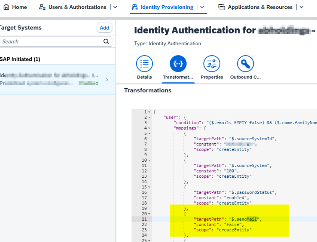Click the "createEntity" scope on line 13
Image resolution: width=317 pixels, height=242 pixels.
click(x=234, y=176)
